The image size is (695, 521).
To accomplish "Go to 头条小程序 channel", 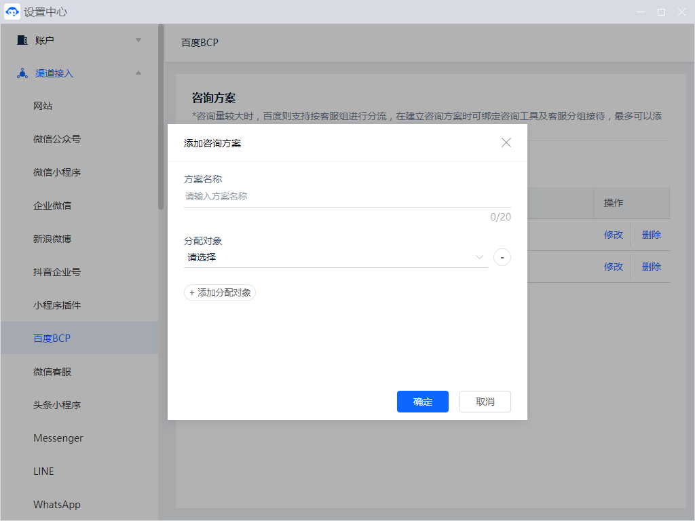I will [57, 405].
